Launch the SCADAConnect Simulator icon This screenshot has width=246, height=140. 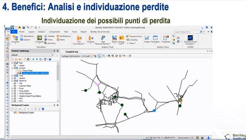(x=190, y=40)
